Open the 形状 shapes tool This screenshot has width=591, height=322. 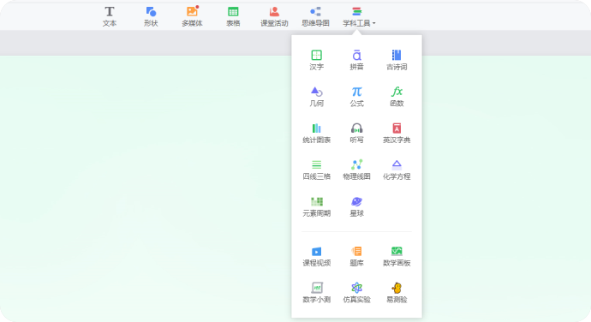[x=151, y=16]
